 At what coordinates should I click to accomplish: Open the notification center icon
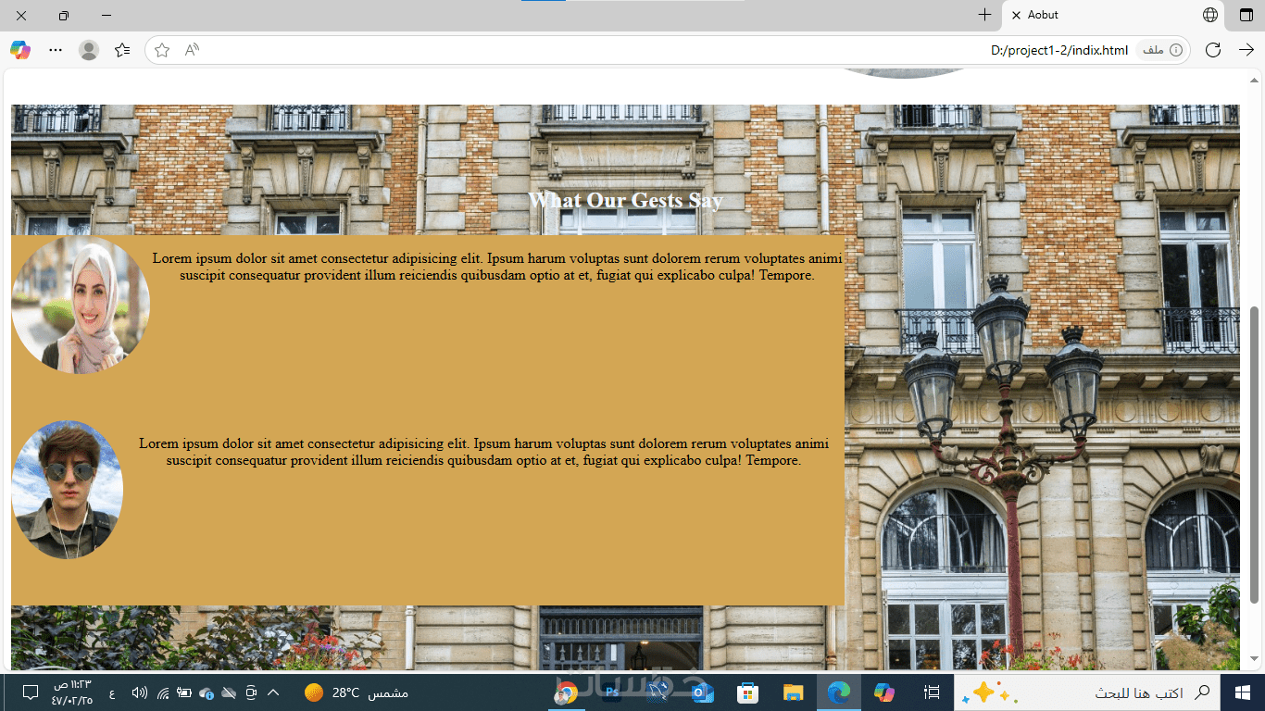tap(30, 692)
